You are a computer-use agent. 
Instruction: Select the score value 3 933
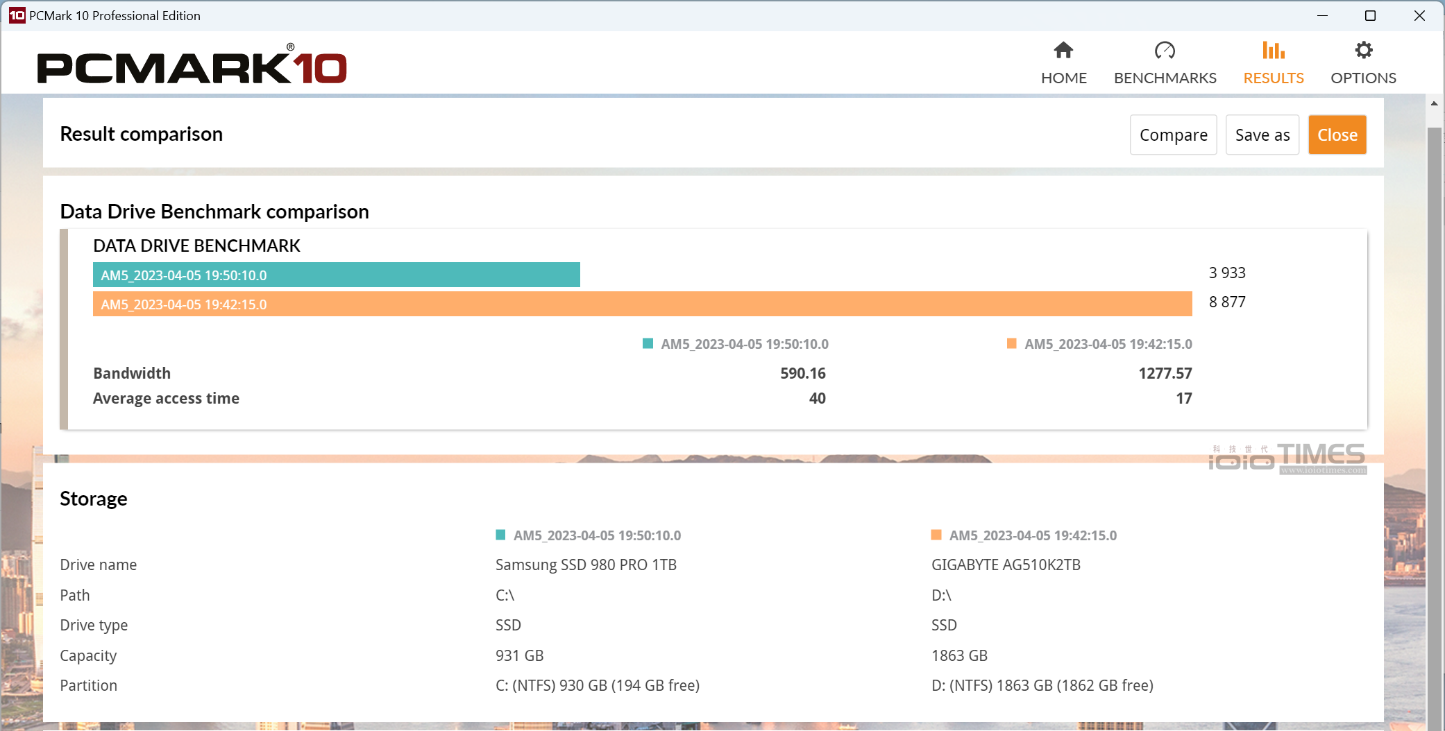1226,273
